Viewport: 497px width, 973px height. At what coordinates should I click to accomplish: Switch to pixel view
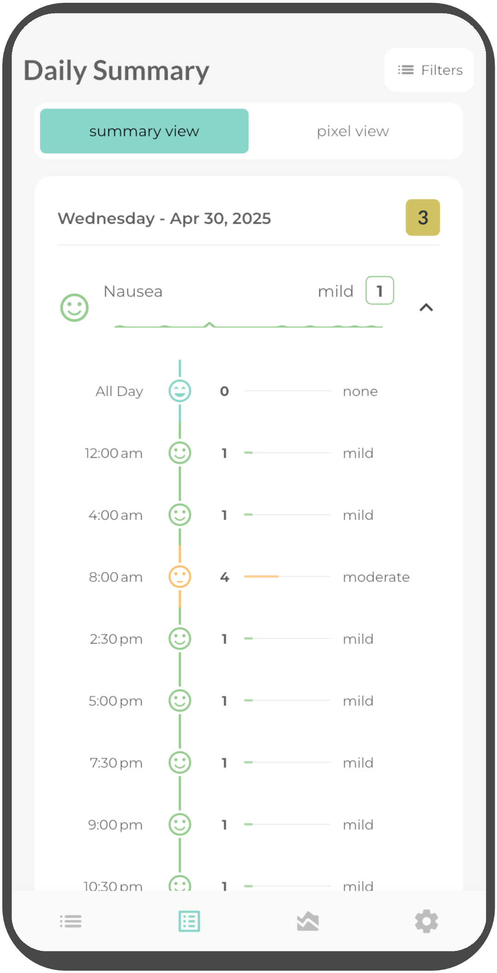(352, 131)
